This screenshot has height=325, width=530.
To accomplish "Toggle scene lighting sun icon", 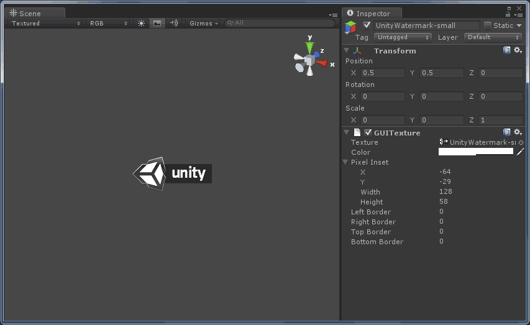I will tap(141, 24).
